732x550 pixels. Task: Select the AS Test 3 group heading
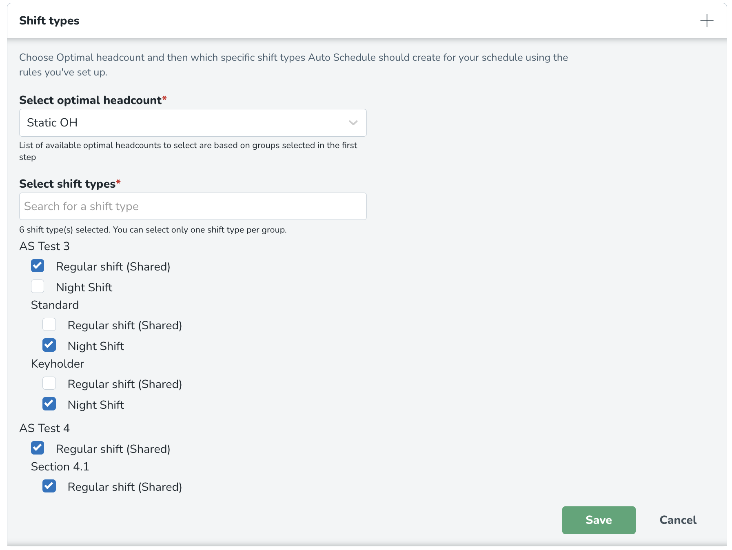tap(44, 246)
